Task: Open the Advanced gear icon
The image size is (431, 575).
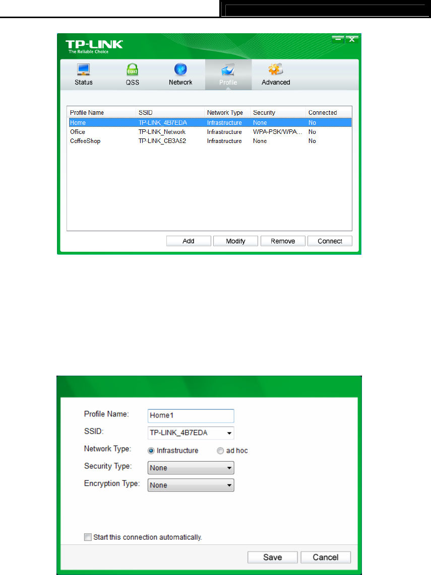Action: point(275,69)
